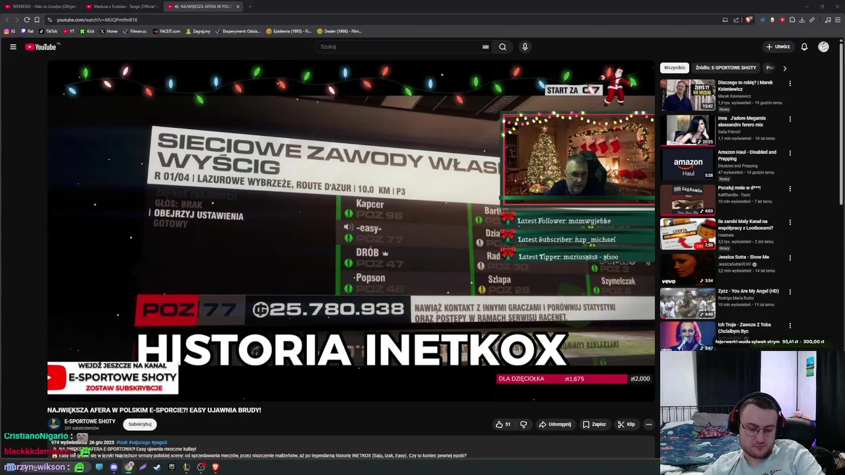The image size is (845, 475).
Task: Open the TikTok bookmark
Action: pyautogui.click(x=48, y=31)
